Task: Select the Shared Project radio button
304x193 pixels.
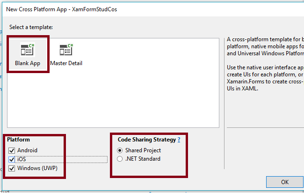Action: tap(119, 150)
